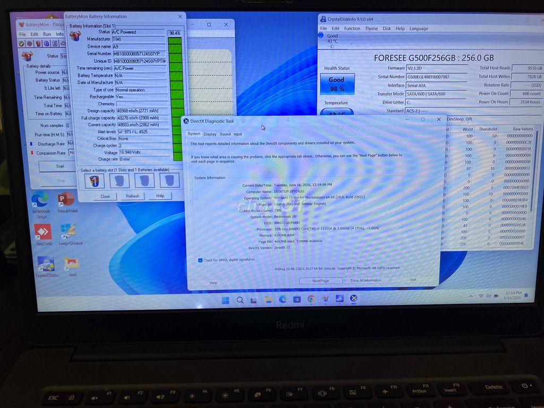
Task: Open Edge from the taskbar
Action: click(283, 300)
